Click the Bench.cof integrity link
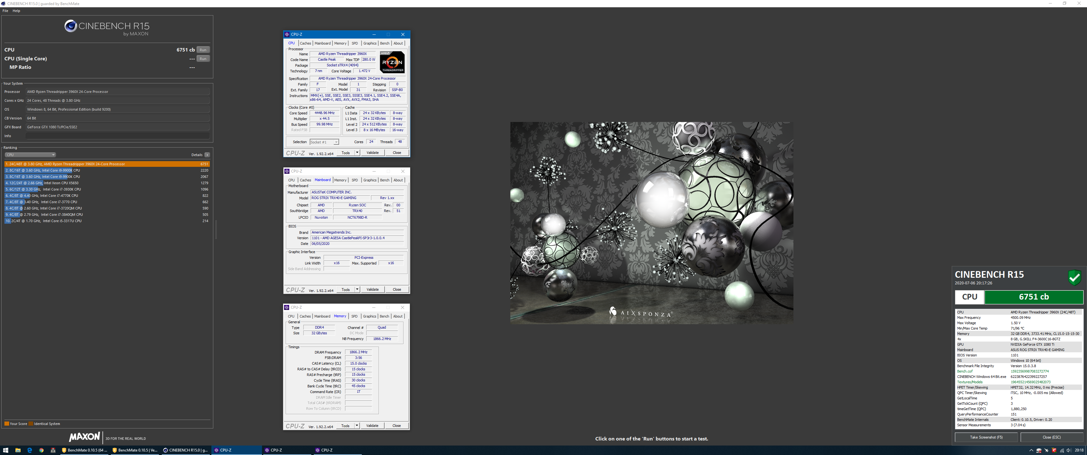 pyautogui.click(x=965, y=372)
